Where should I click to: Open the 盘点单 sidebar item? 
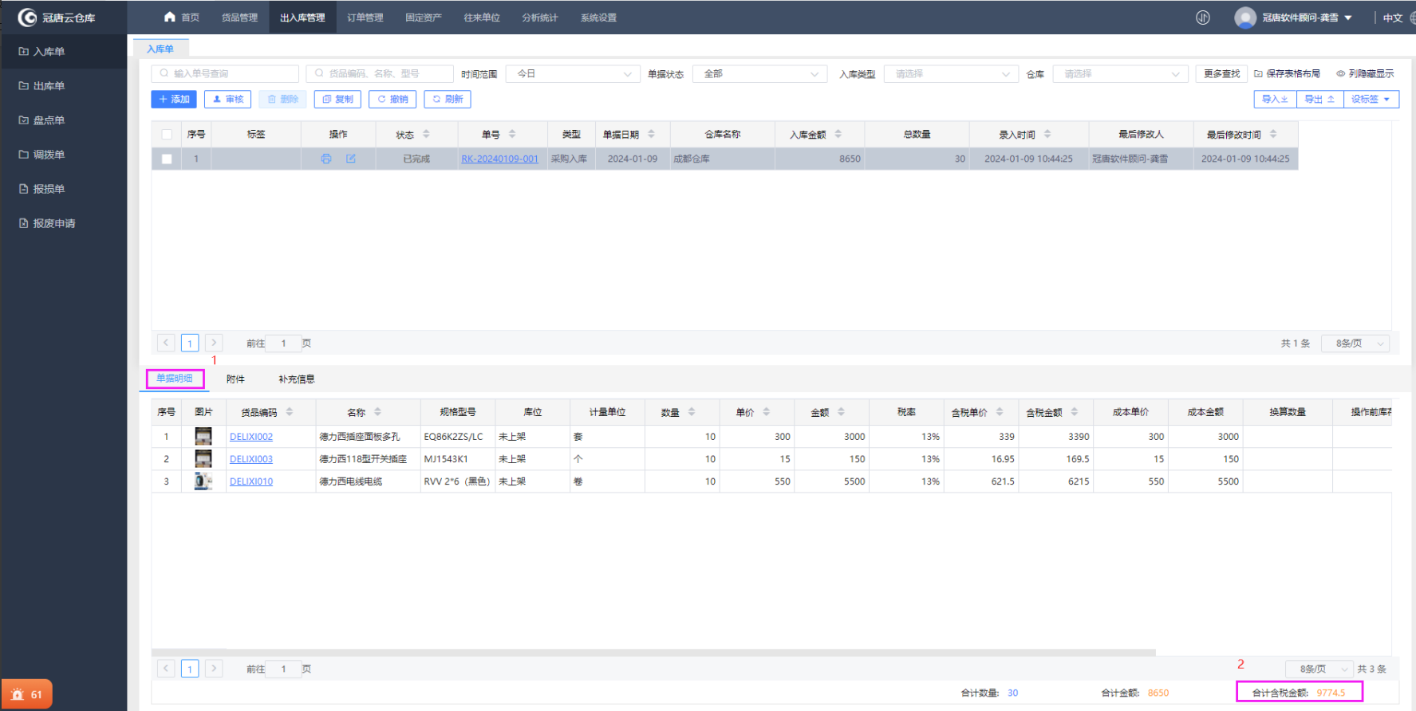(x=63, y=120)
